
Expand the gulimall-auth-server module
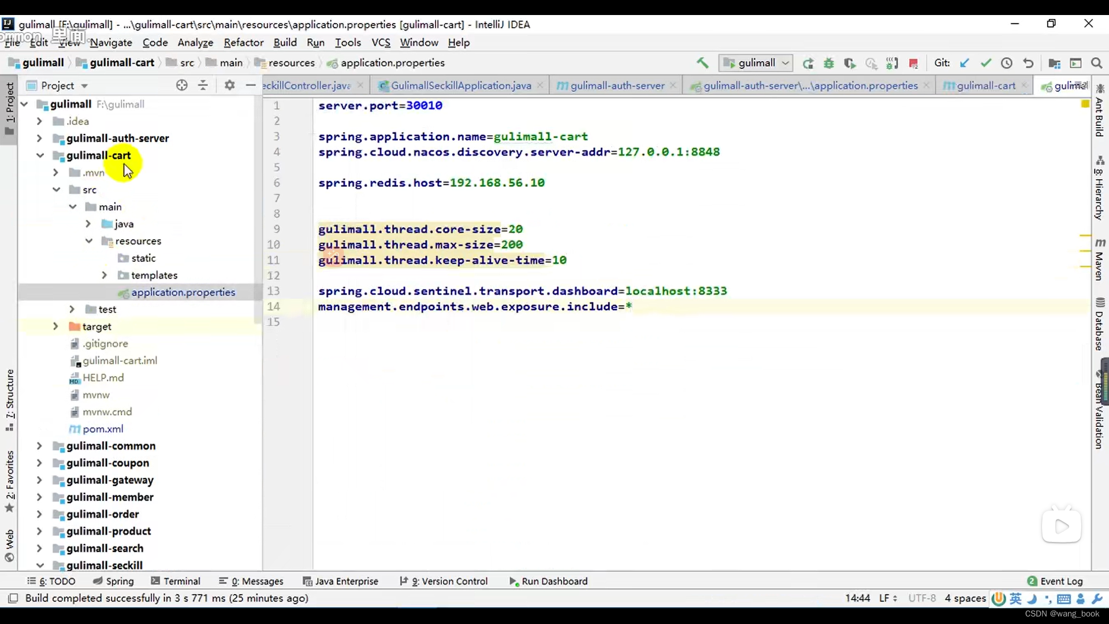[x=39, y=139]
